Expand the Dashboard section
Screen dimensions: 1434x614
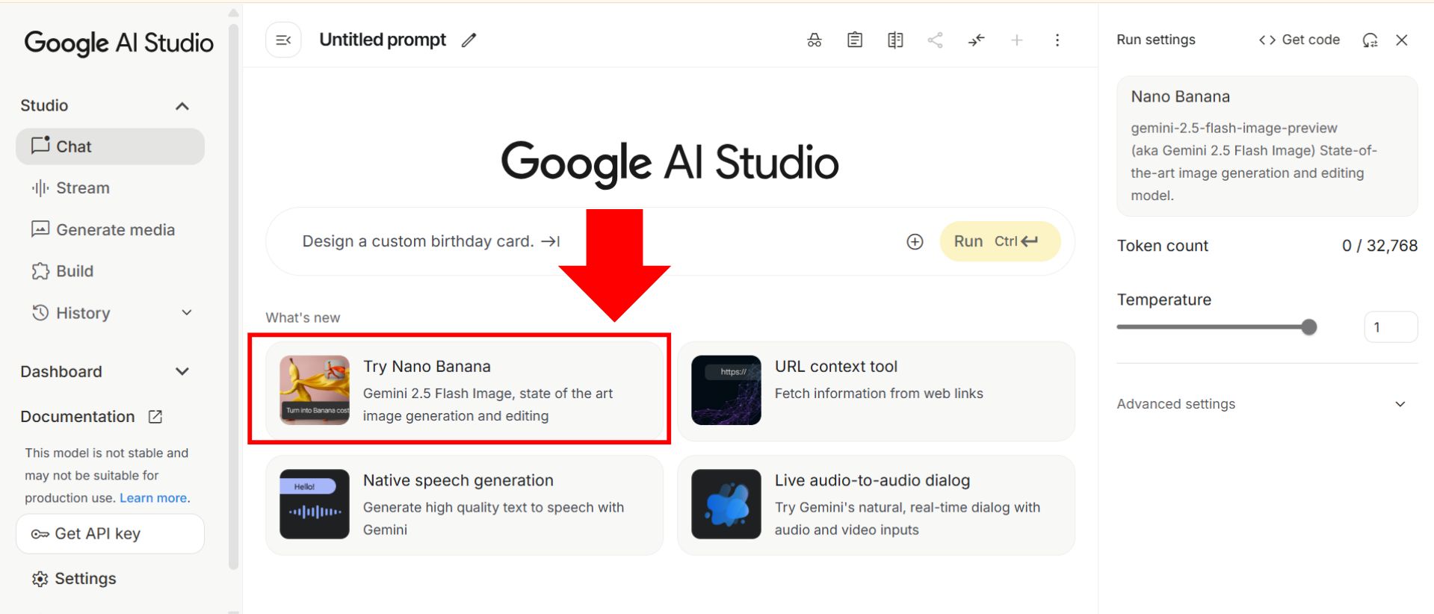(x=182, y=371)
